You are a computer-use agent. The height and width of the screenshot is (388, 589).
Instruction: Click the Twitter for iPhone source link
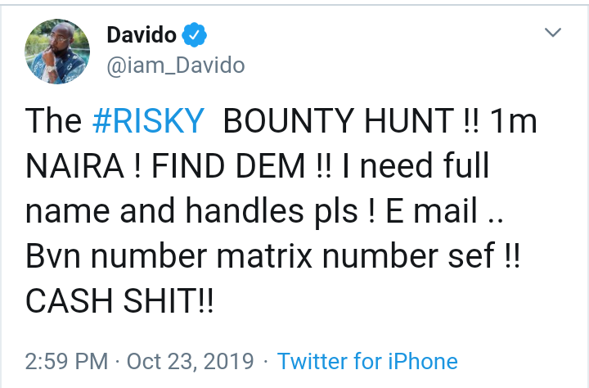(367, 362)
